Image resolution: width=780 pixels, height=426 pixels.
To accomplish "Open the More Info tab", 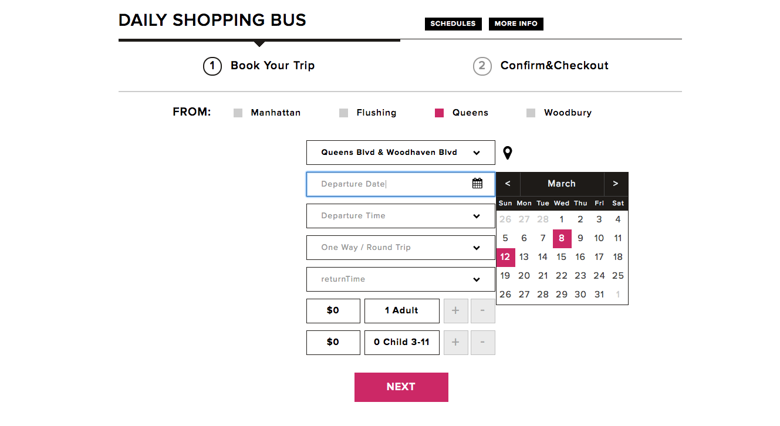I will 516,24.
